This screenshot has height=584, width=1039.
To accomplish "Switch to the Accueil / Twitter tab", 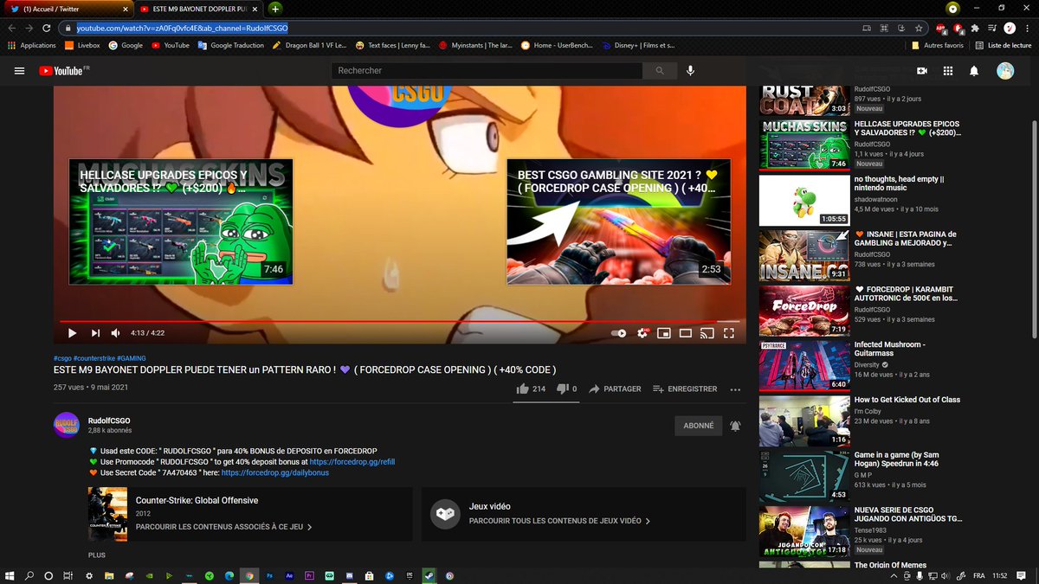I will click(69, 8).
